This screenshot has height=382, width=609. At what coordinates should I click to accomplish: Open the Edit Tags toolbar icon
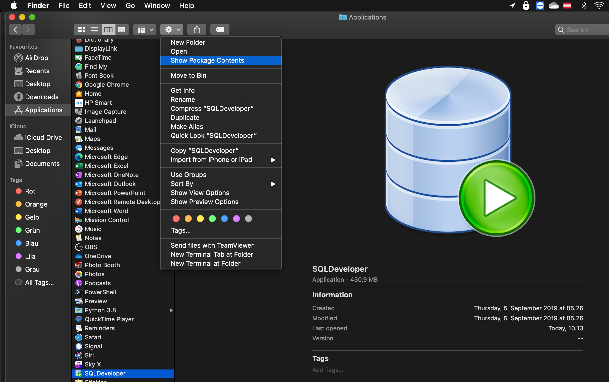219,30
